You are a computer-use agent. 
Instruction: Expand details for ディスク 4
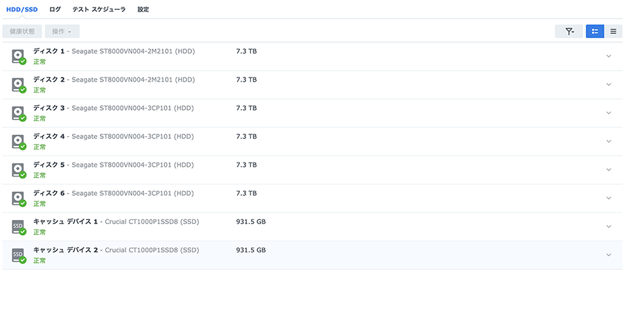point(609,141)
